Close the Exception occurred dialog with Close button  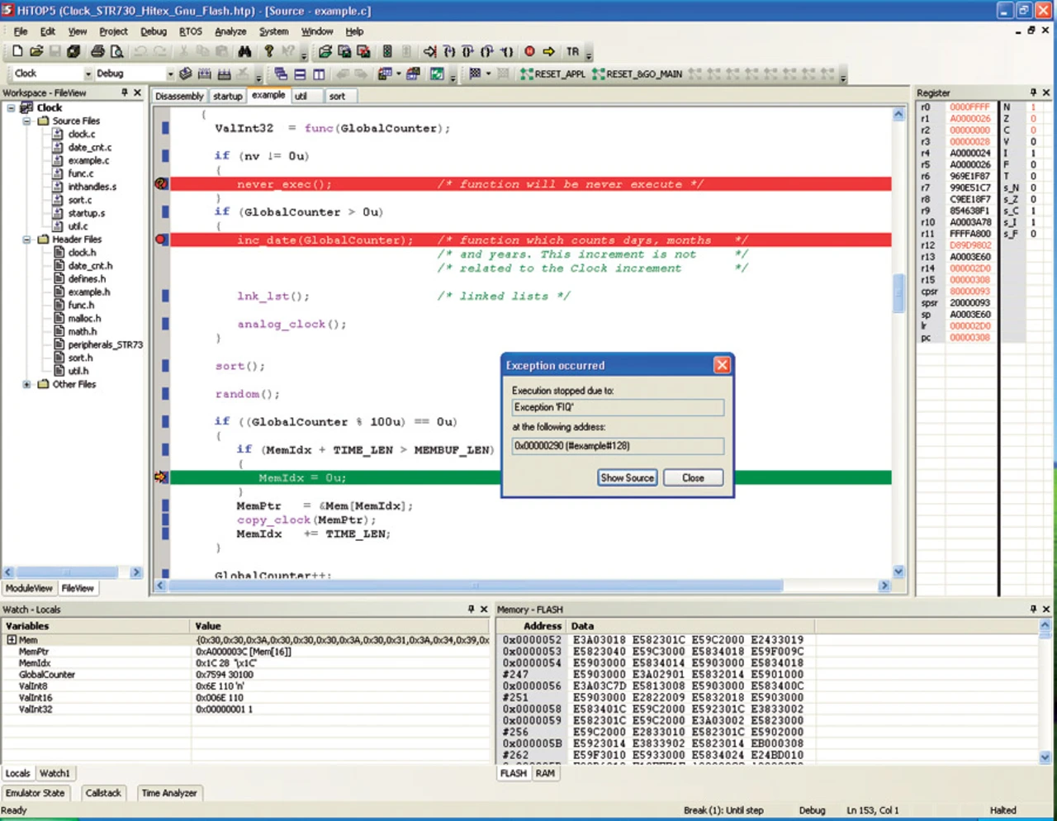(693, 477)
